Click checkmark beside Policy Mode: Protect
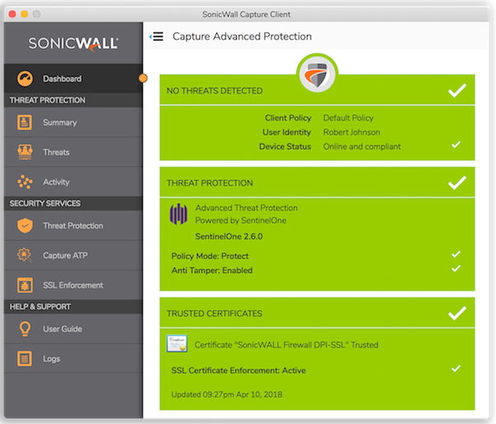This screenshot has width=496, height=424. (456, 254)
